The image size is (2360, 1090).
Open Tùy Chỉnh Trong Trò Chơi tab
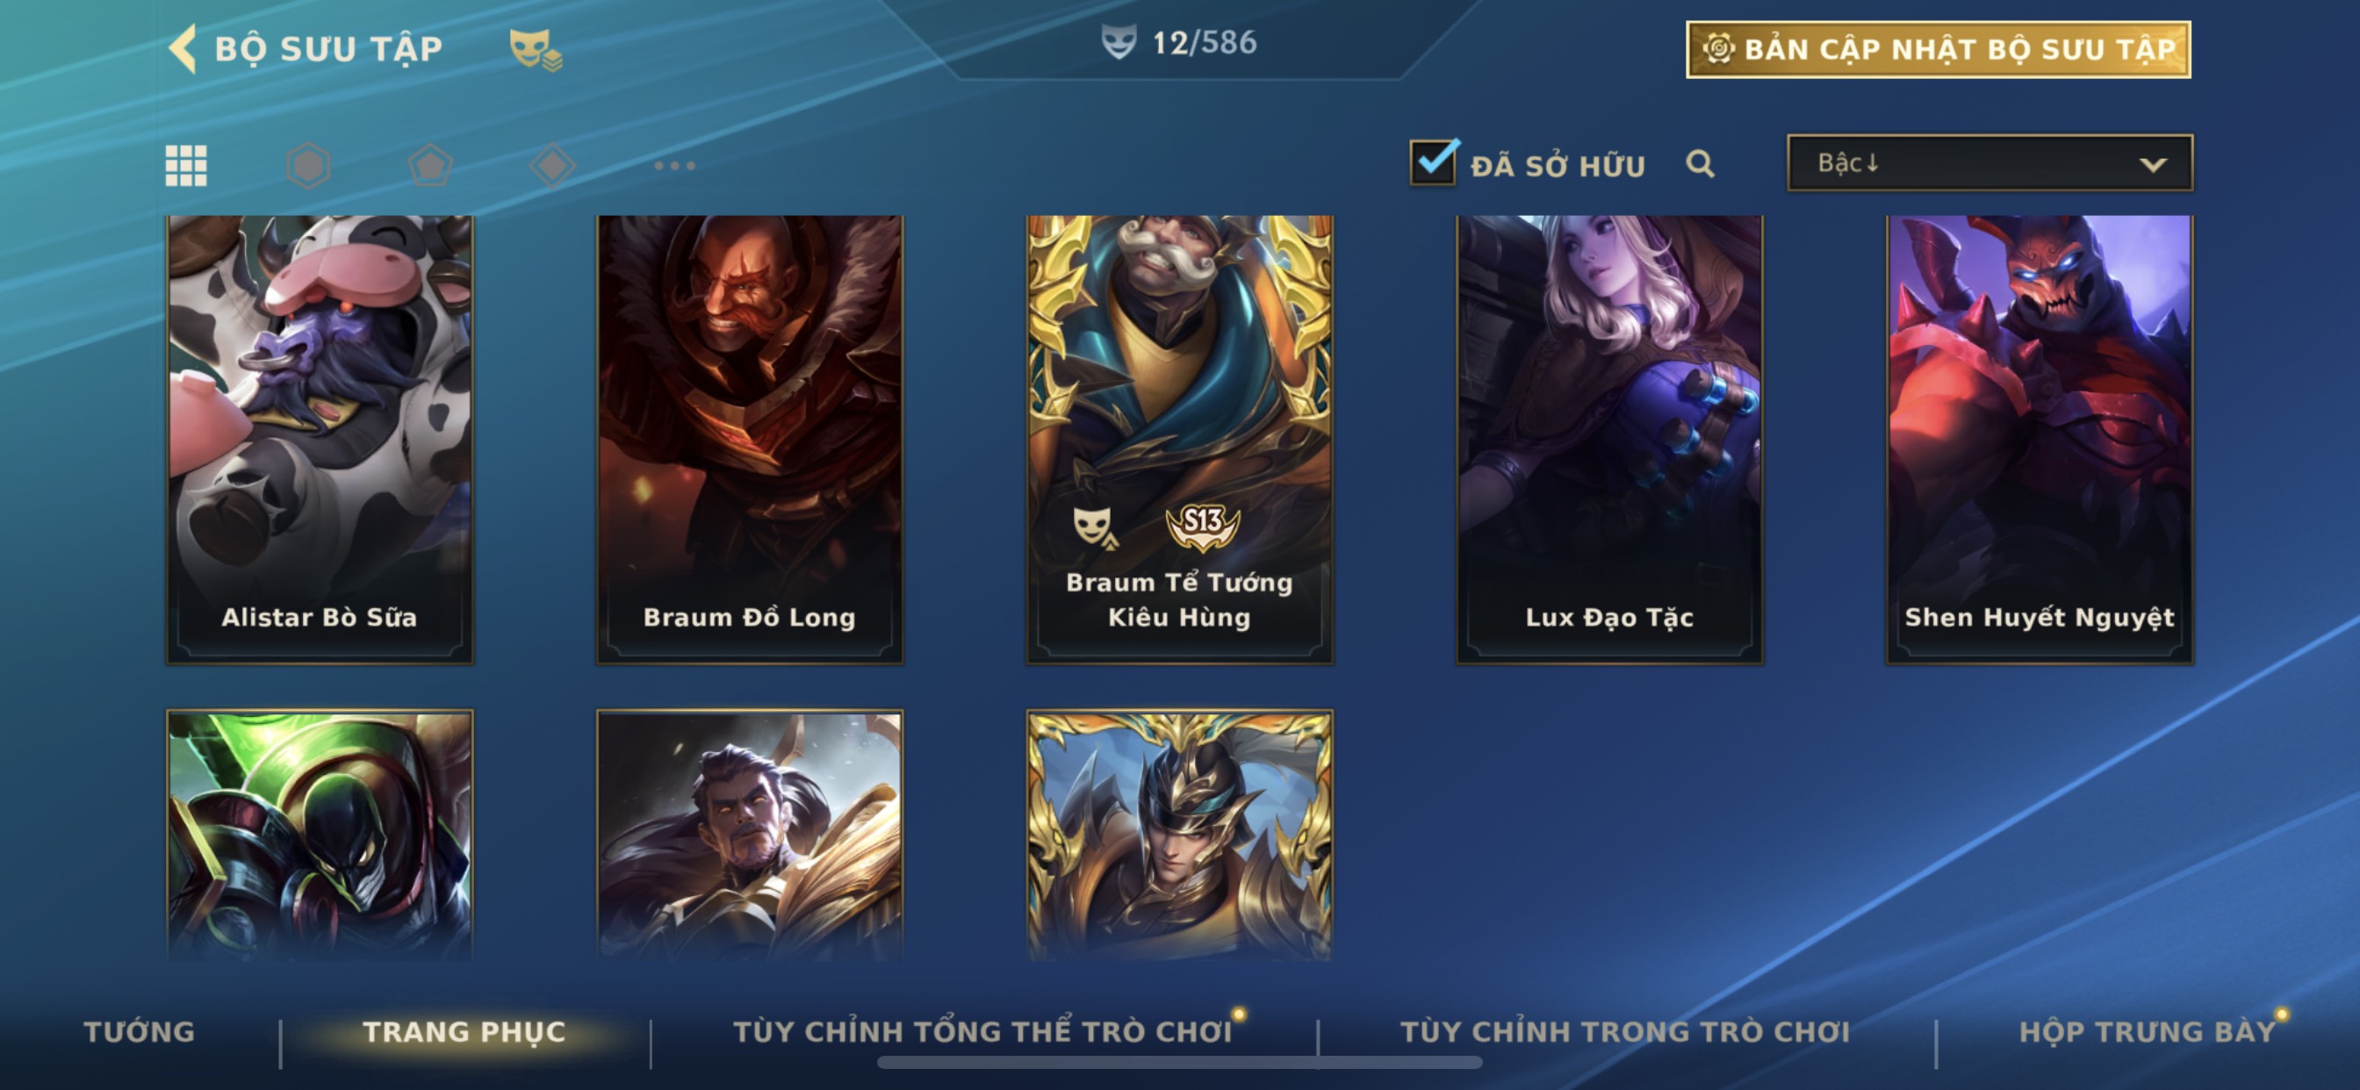click(1625, 1031)
